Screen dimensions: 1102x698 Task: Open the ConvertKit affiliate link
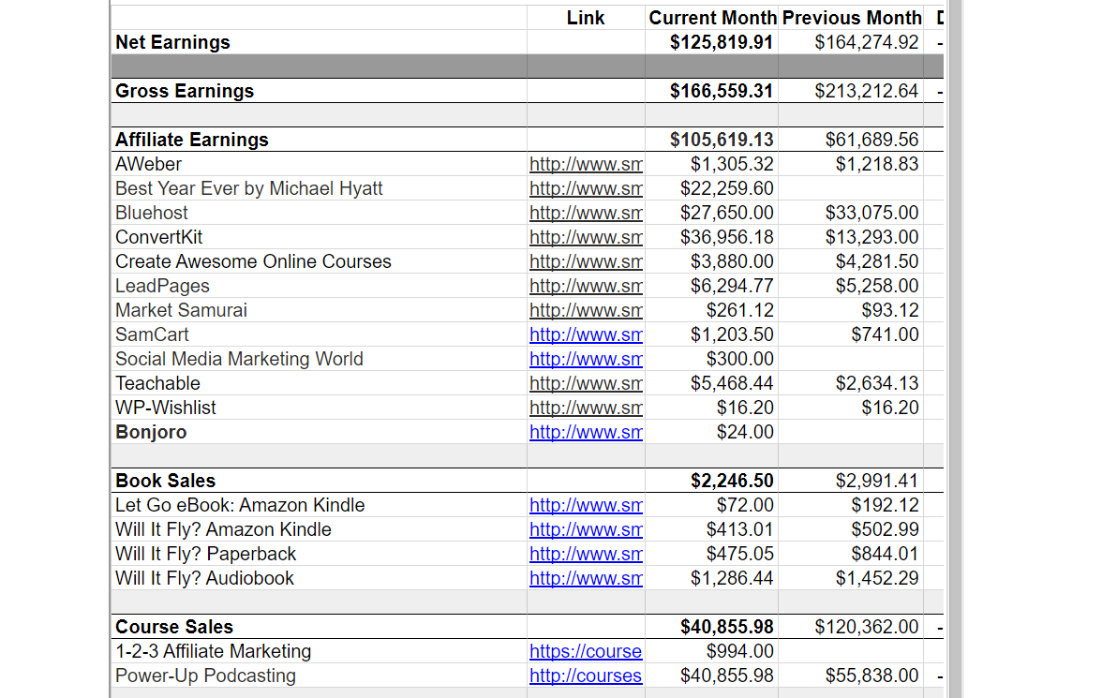coord(586,237)
